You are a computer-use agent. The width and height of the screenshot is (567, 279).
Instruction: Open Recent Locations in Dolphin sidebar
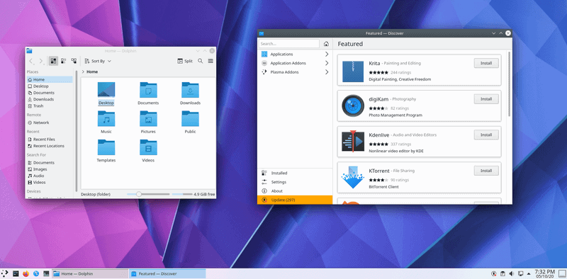tap(49, 146)
